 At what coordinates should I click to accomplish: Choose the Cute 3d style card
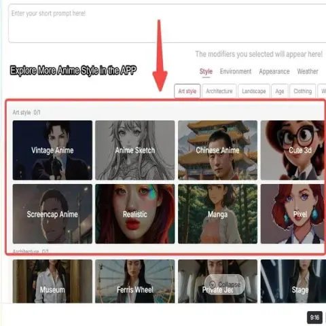click(293, 150)
